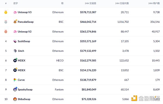Sort by the 24H 交易次数 column header
The height and width of the screenshot is (104, 163).
[122, 3]
